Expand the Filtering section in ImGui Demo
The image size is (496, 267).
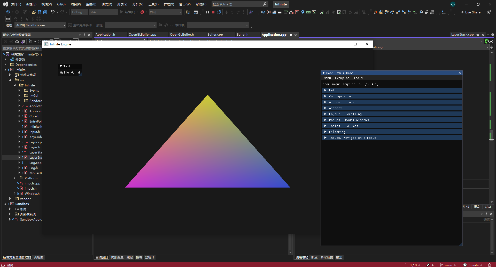coord(392,132)
